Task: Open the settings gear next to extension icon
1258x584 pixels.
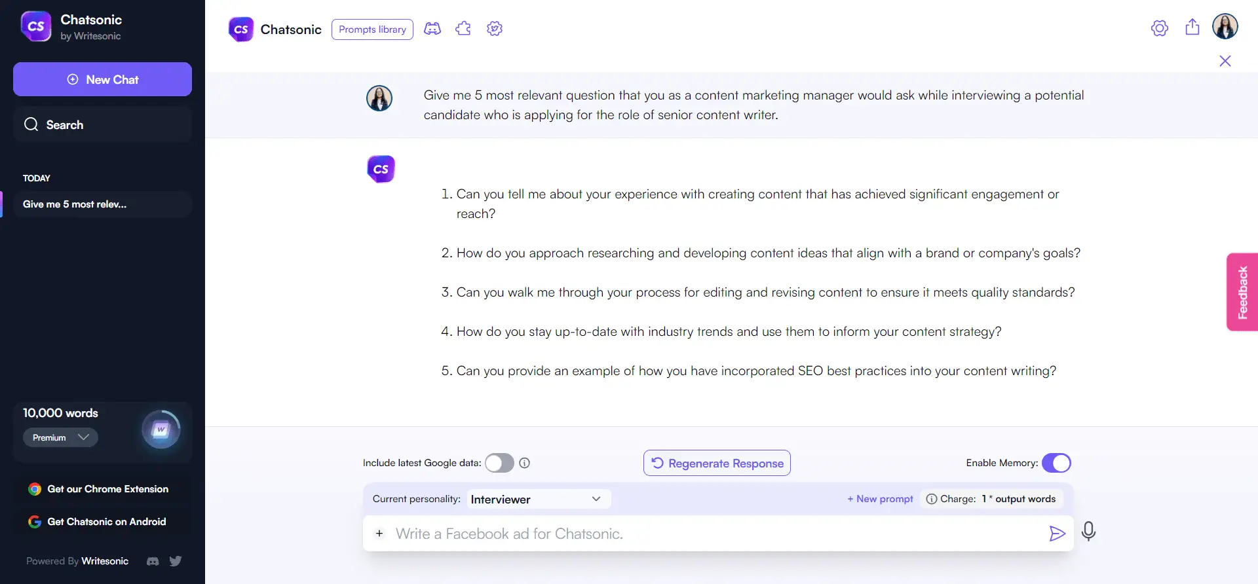Action: pyautogui.click(x=495, y=29)
